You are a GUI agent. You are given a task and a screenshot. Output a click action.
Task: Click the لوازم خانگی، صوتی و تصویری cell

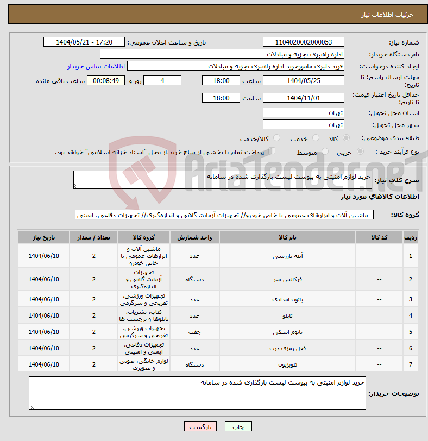click(144, 364)
